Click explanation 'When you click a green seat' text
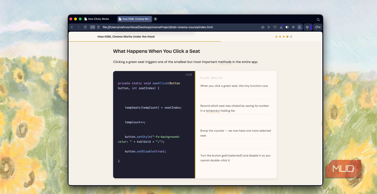 point(234,86)
